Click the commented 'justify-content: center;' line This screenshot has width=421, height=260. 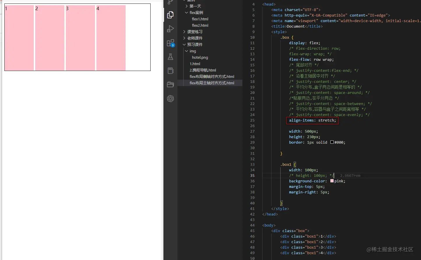pos(323,81)
